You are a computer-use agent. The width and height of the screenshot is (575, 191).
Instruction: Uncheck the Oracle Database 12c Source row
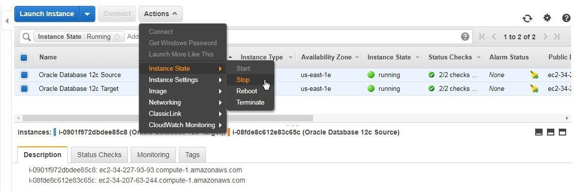point(24,75)
